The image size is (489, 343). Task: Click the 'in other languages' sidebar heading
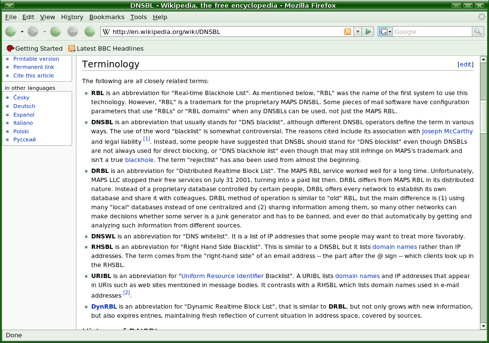[30, 88]
